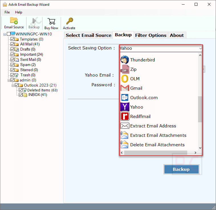
Task: Select the Zip file icon option
Action: click(125, 69)
